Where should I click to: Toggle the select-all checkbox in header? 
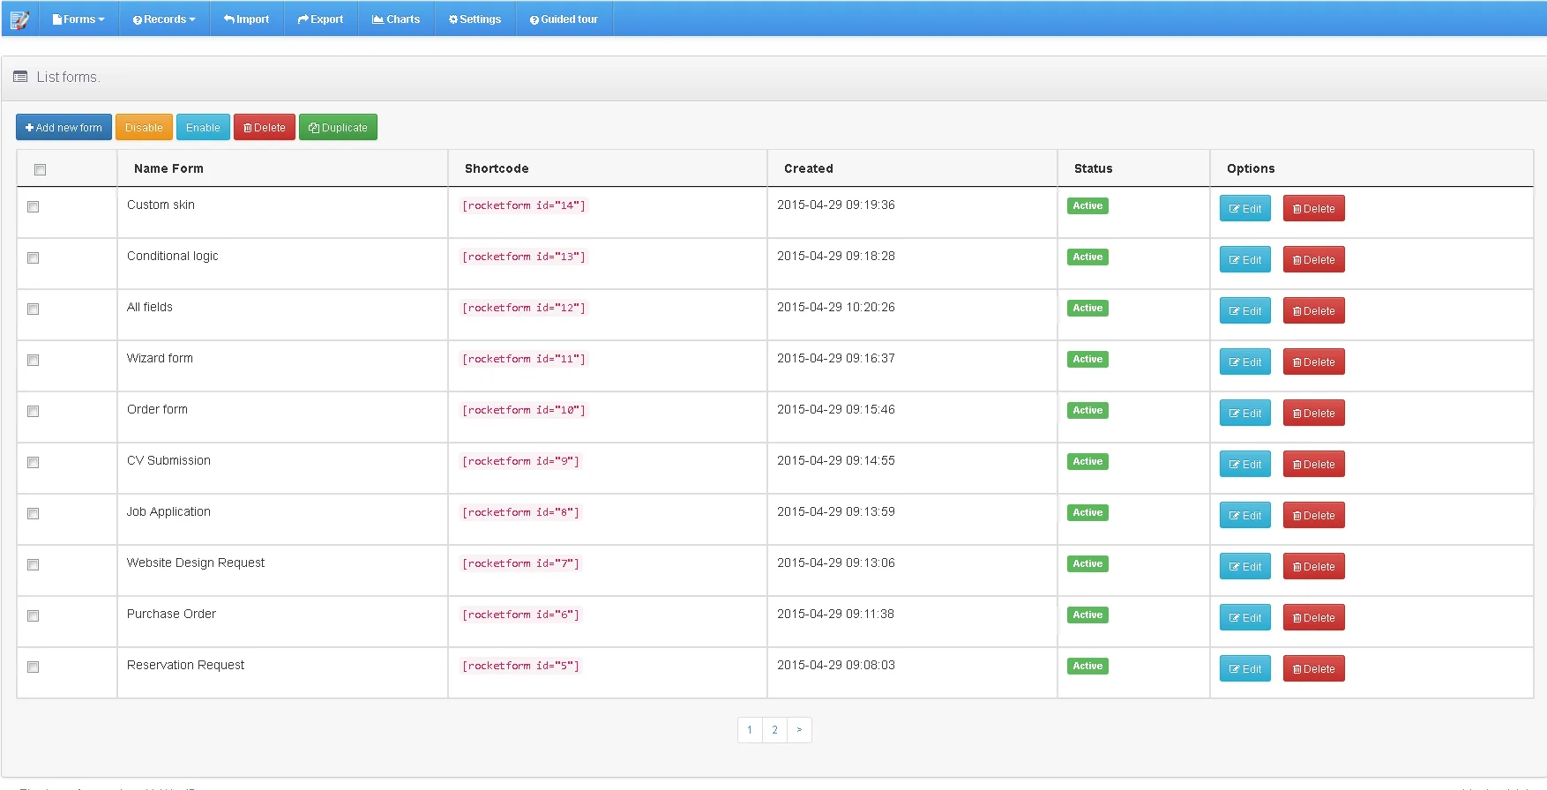click(x=40, y=169)
